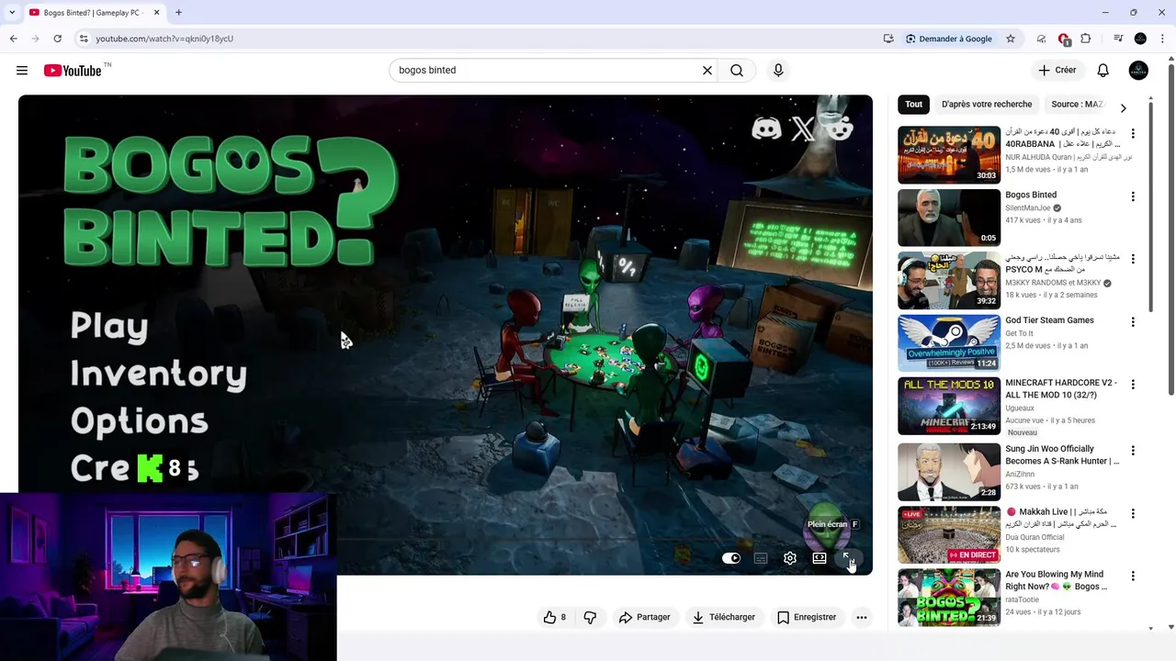Open SilentManJoe Bogos Binted thumbnail

coord(949,218)
